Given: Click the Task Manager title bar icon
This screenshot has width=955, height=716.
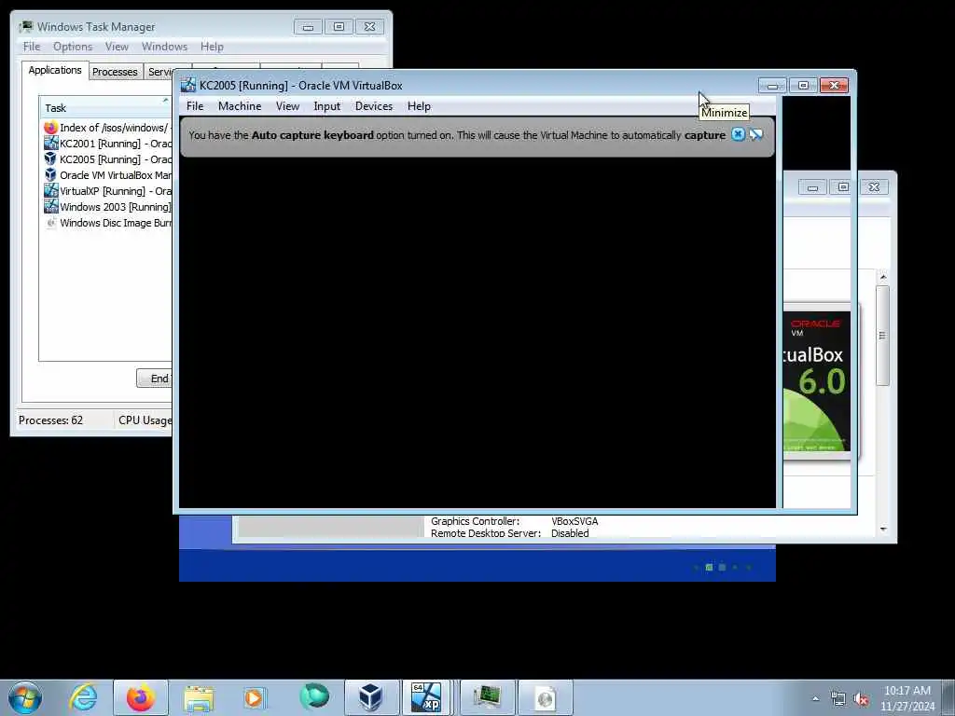Looking at the screenshot, I should pos(26,27).
